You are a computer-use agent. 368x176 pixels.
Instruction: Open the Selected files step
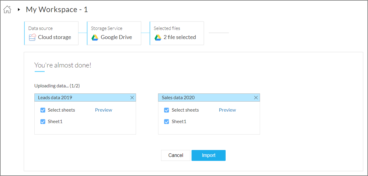[x=177, y=33]
